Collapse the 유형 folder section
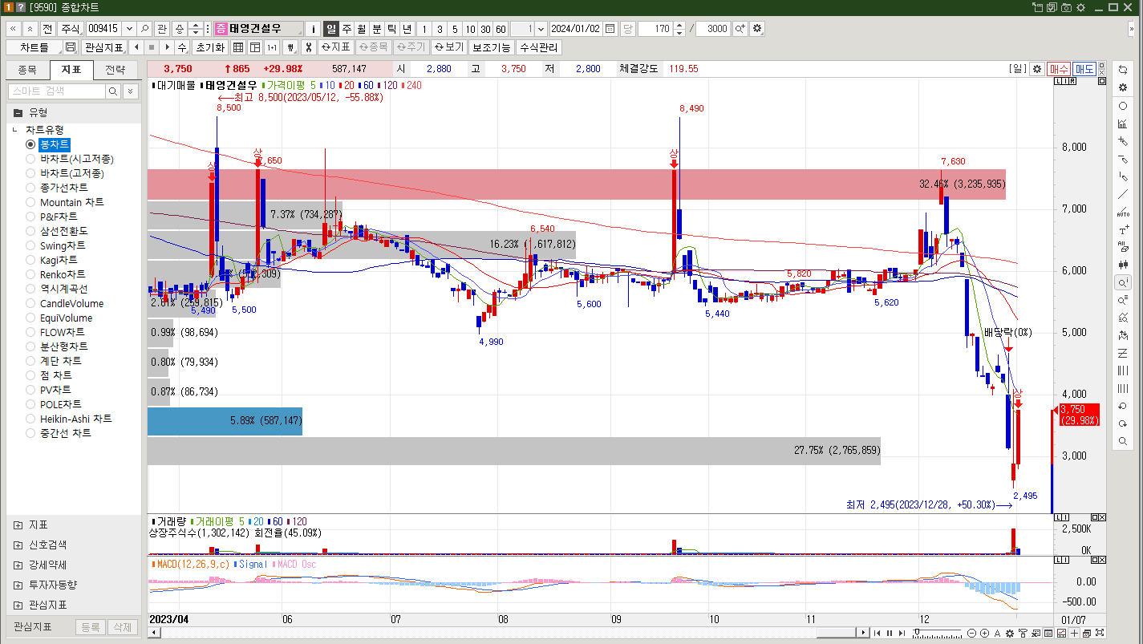 coord(18,112)
